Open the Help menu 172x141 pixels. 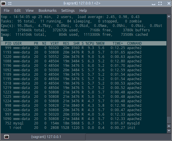pos(83,11)
